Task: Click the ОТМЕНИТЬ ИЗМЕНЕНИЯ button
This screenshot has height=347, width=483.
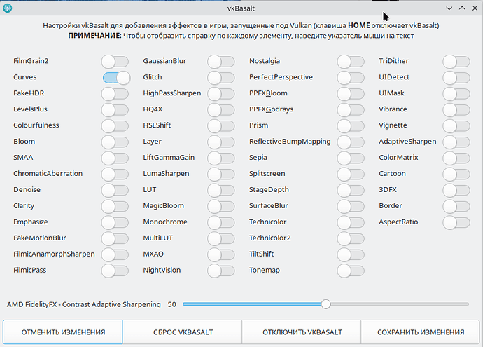Action: [x=63, y=332]
